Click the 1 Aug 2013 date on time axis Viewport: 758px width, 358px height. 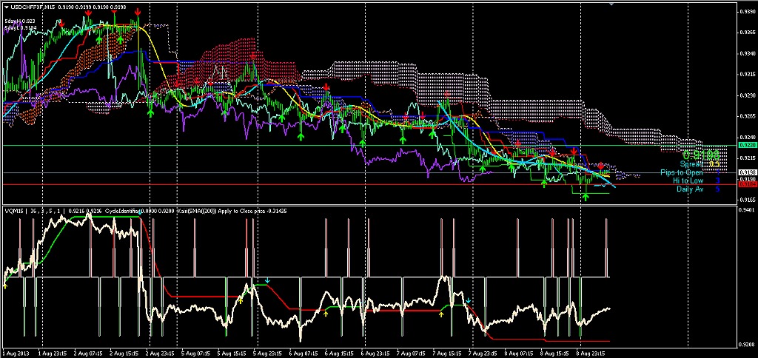(x=14, y=354)
